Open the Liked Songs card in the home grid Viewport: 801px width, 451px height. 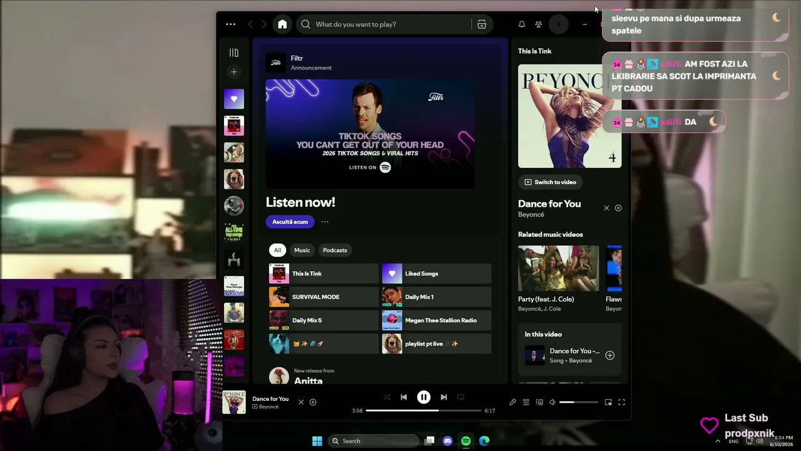(437, 274)
